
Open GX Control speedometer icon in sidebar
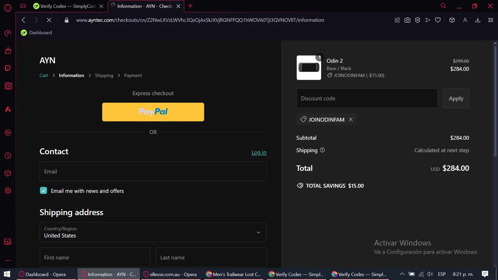coord(8,33)
